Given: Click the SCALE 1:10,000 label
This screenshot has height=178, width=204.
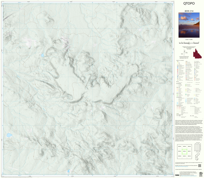Looking at the screenshot, I should click(189, 40).
